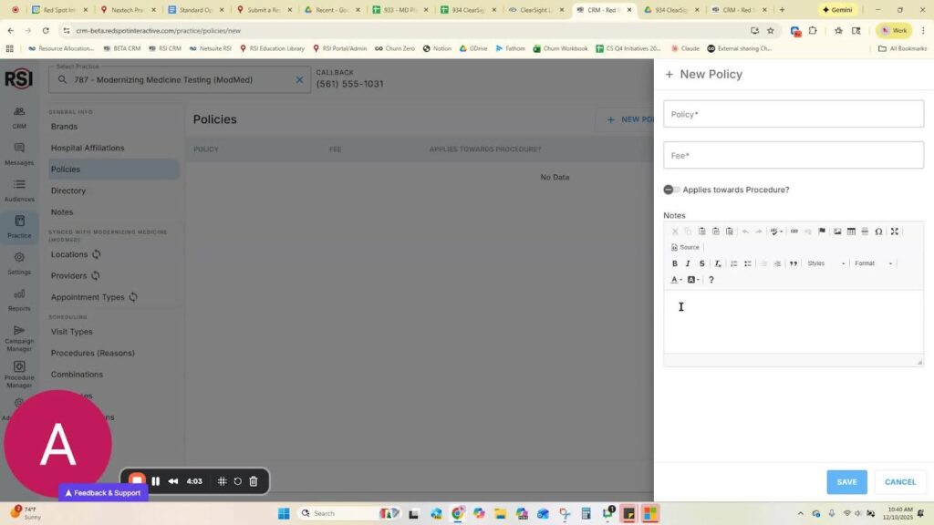The width and height of the screenshot is (934, 525).
Task: Open the Messages sidebar section
Action: pos(19,153)
